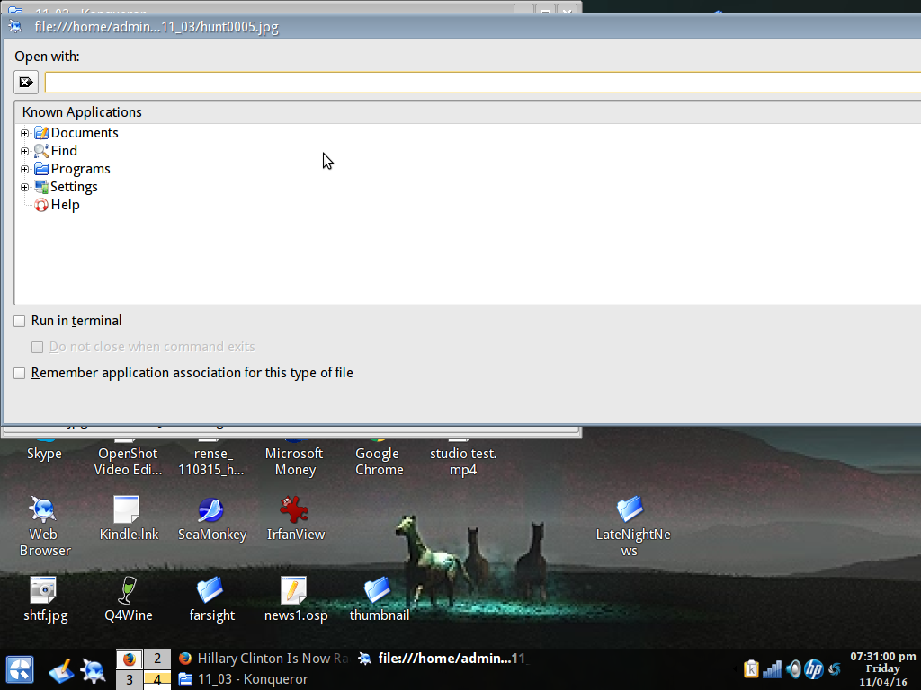Expand the Settings category

(x=25, y=187)
